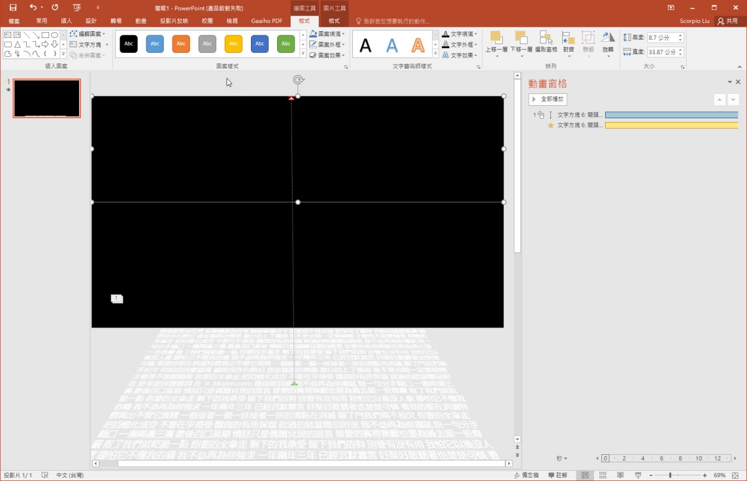Click the Align (對齊) icon
This screenshot has width=747, height=481.
tap(568, 42)
